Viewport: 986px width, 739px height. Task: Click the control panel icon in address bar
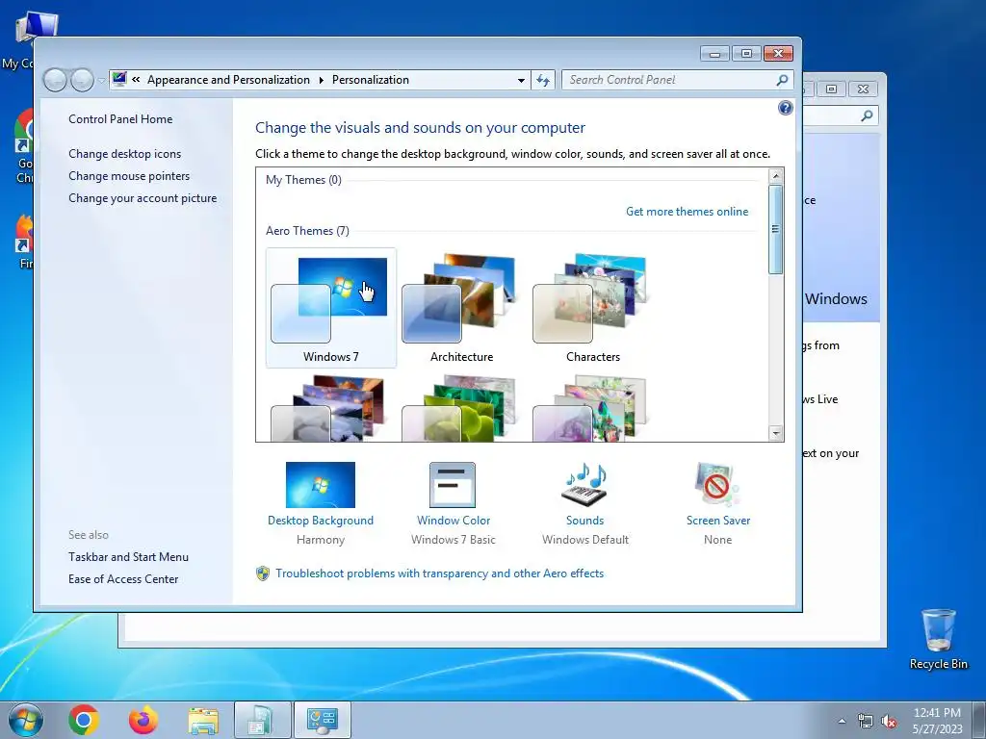tap(118, 79)
